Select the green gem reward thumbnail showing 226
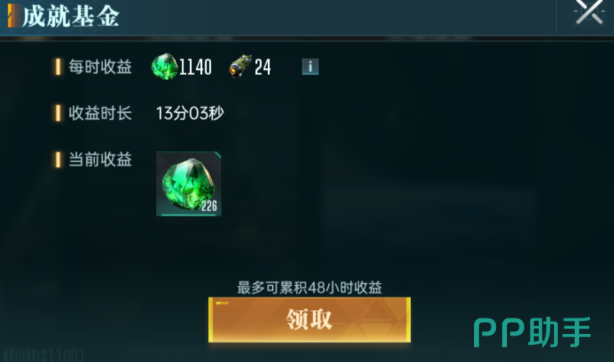Viewport: 614px width, 362px height. (189, 184)
